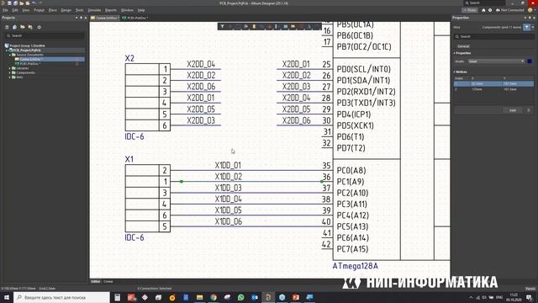Click the open folder icon in the title bar
Image resolution: width=538 pixels, height=303 pixels.
coord(22,3)
